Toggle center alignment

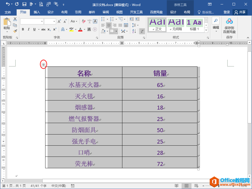point(109,25)
